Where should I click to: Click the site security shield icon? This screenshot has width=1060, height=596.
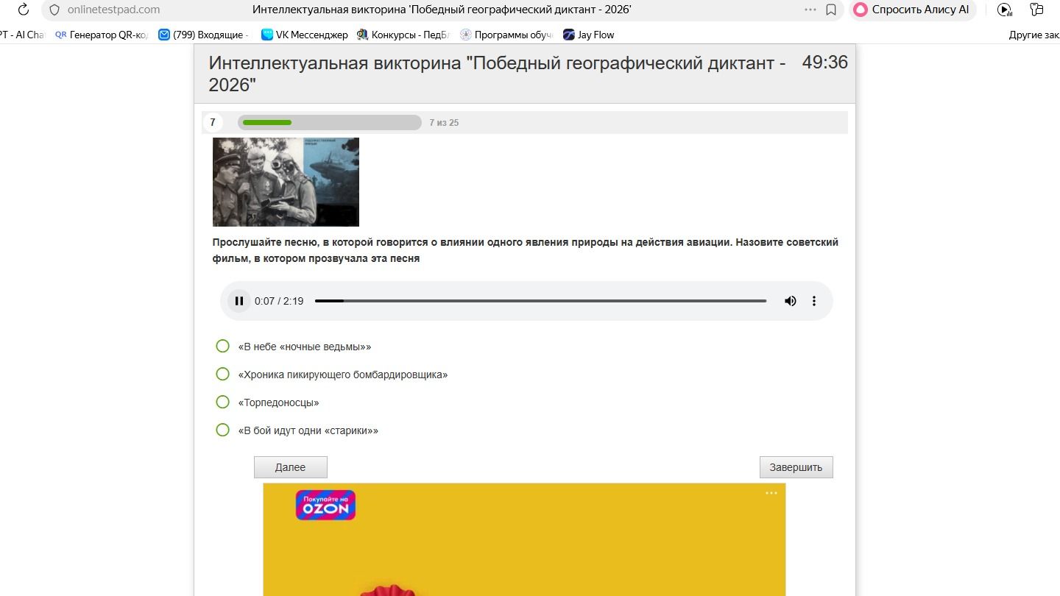(x=54, y=10)
